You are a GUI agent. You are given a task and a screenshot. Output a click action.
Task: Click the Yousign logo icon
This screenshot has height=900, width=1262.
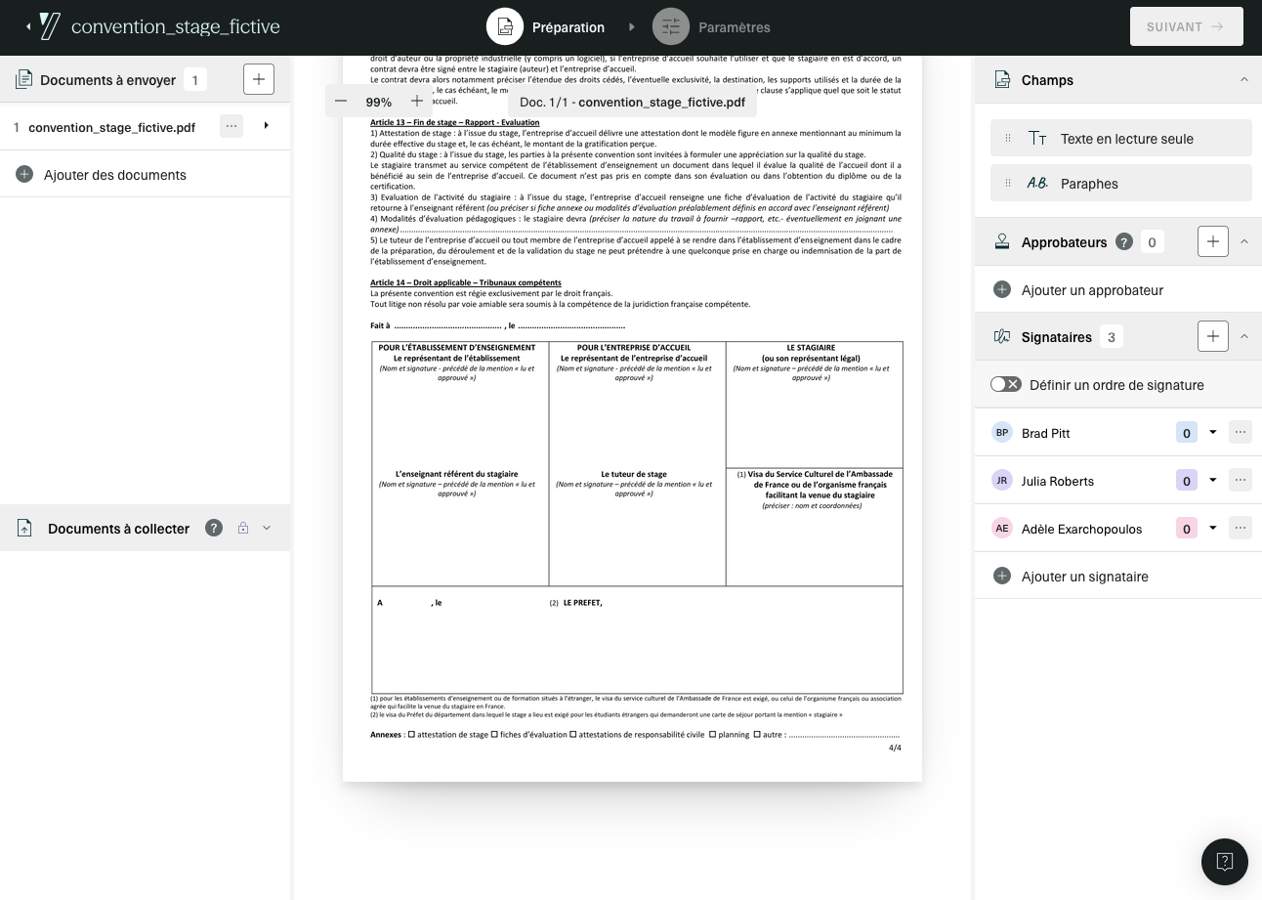pyautogui.click(x=48, y=26)
